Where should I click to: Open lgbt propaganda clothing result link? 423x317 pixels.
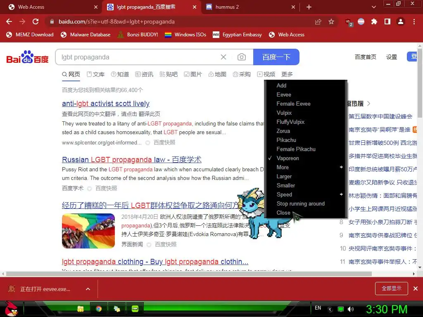click(x=155, y=262)
